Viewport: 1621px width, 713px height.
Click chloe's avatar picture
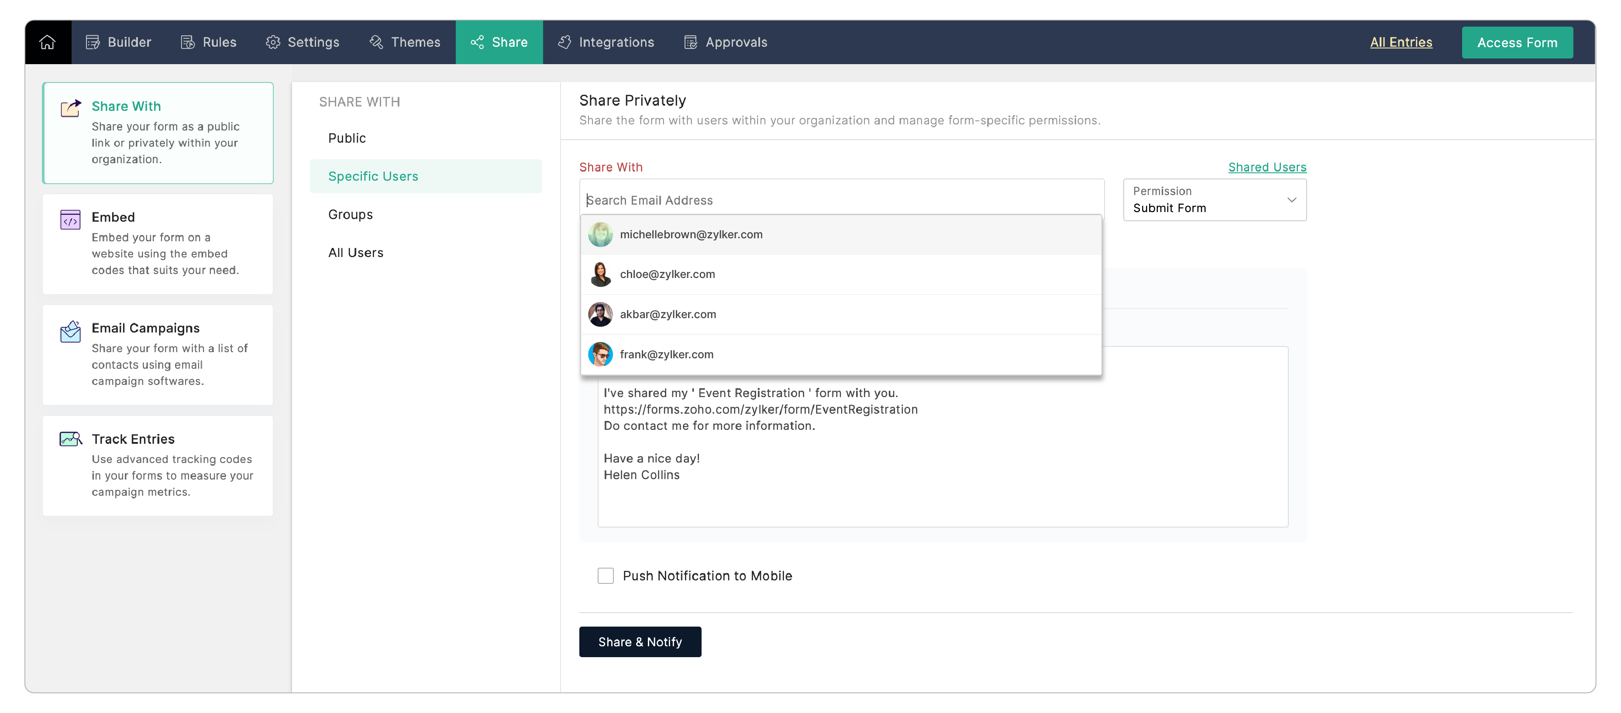click(600, 274)
